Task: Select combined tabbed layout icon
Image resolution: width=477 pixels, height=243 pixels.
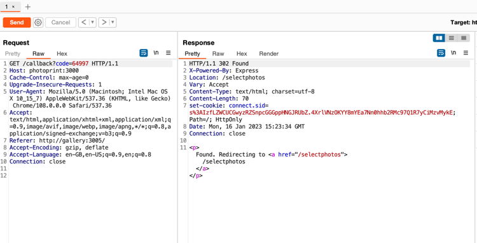Action: 464,38
